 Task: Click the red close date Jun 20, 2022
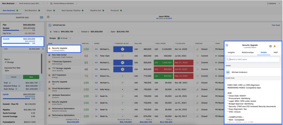click(x=184, y=69)
